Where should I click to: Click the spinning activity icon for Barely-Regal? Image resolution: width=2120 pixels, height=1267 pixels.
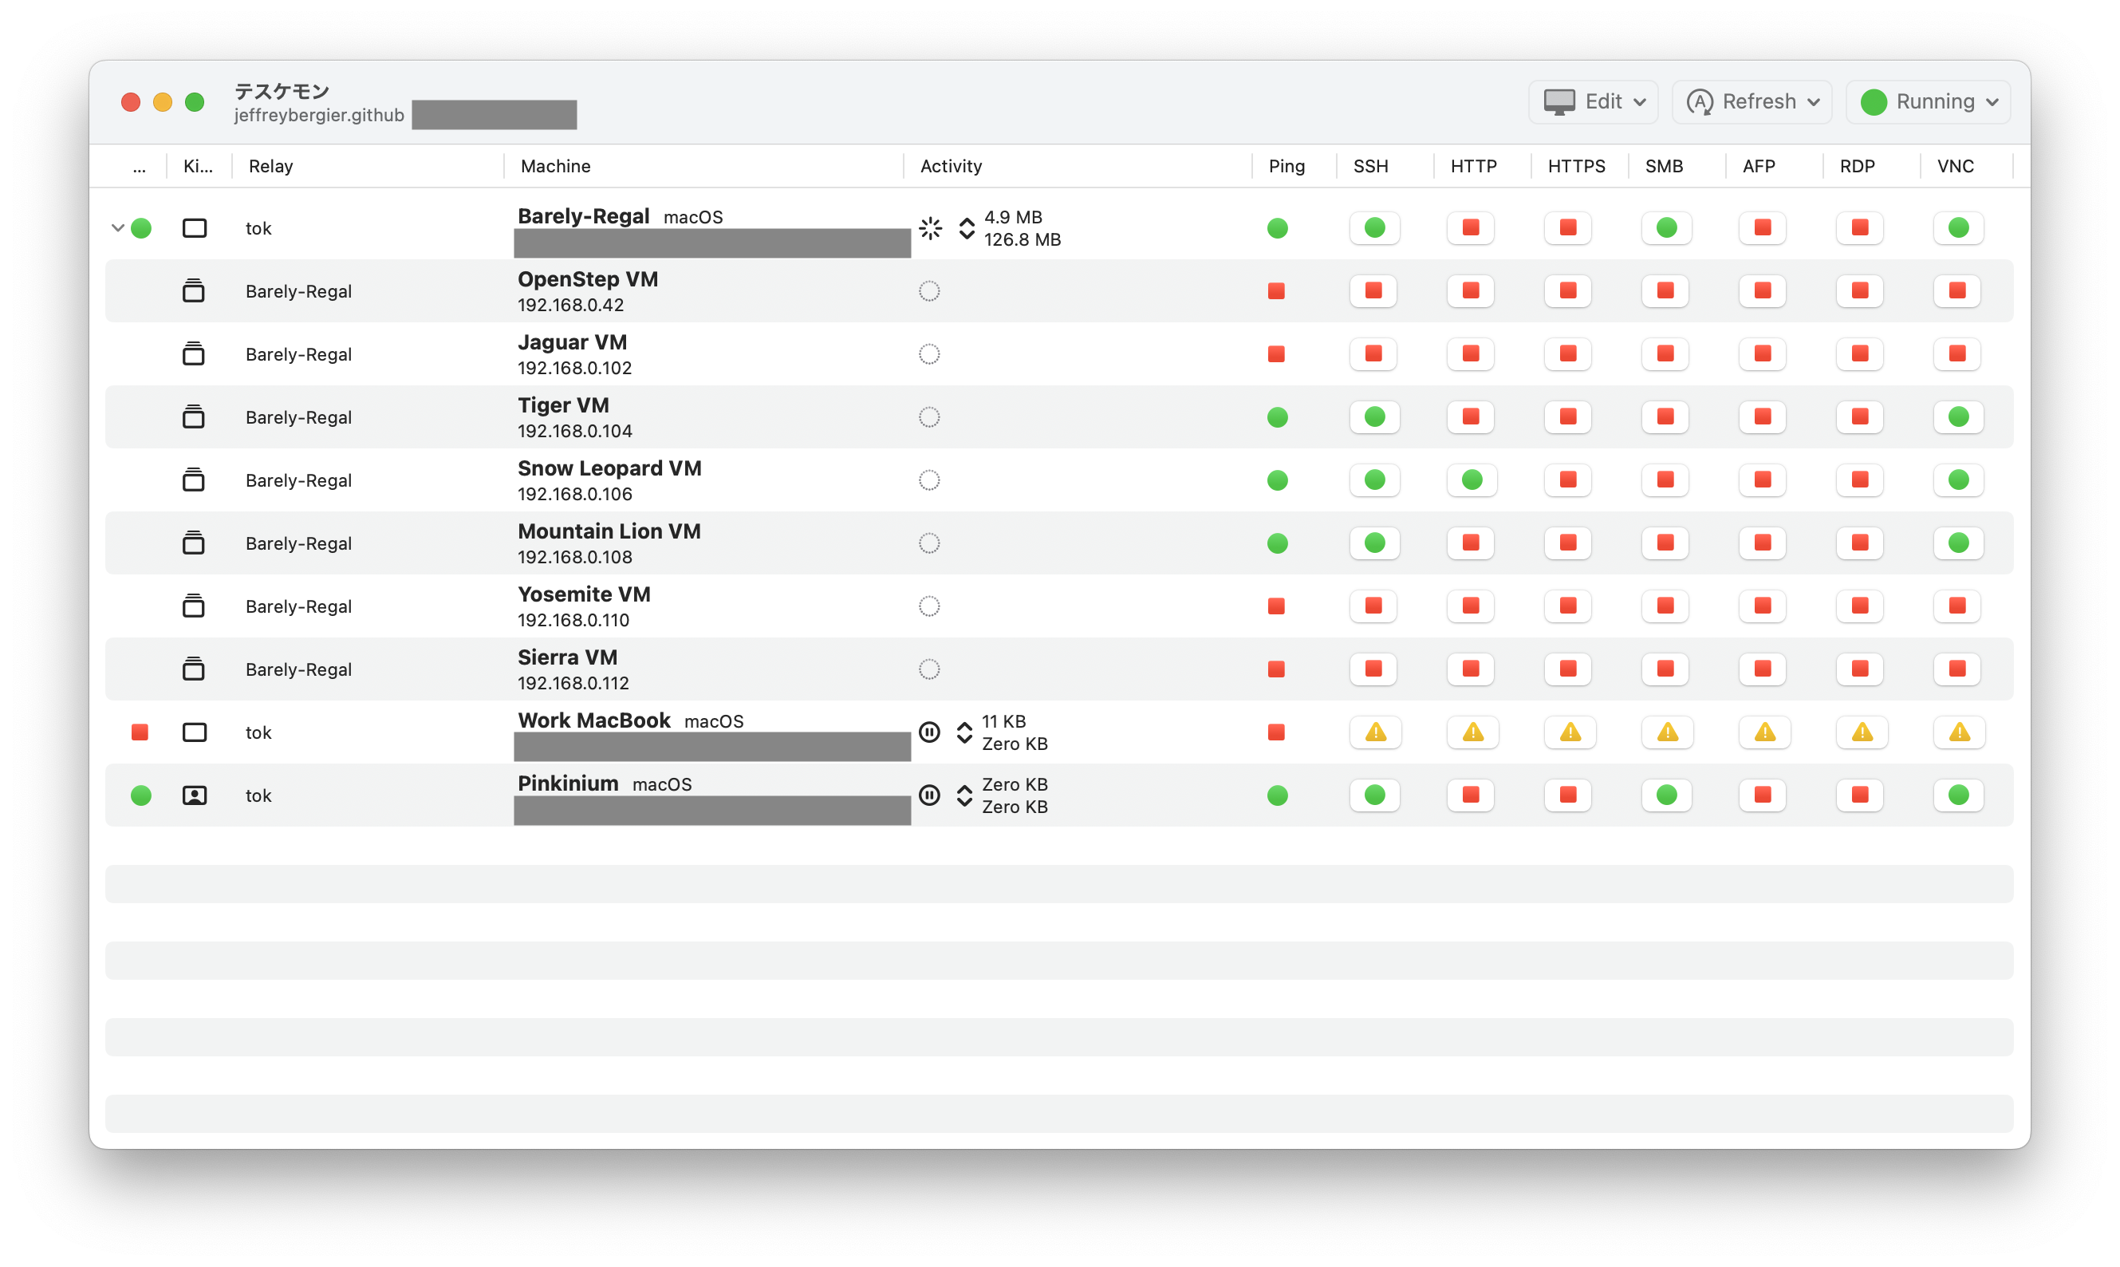click(930, 228)
